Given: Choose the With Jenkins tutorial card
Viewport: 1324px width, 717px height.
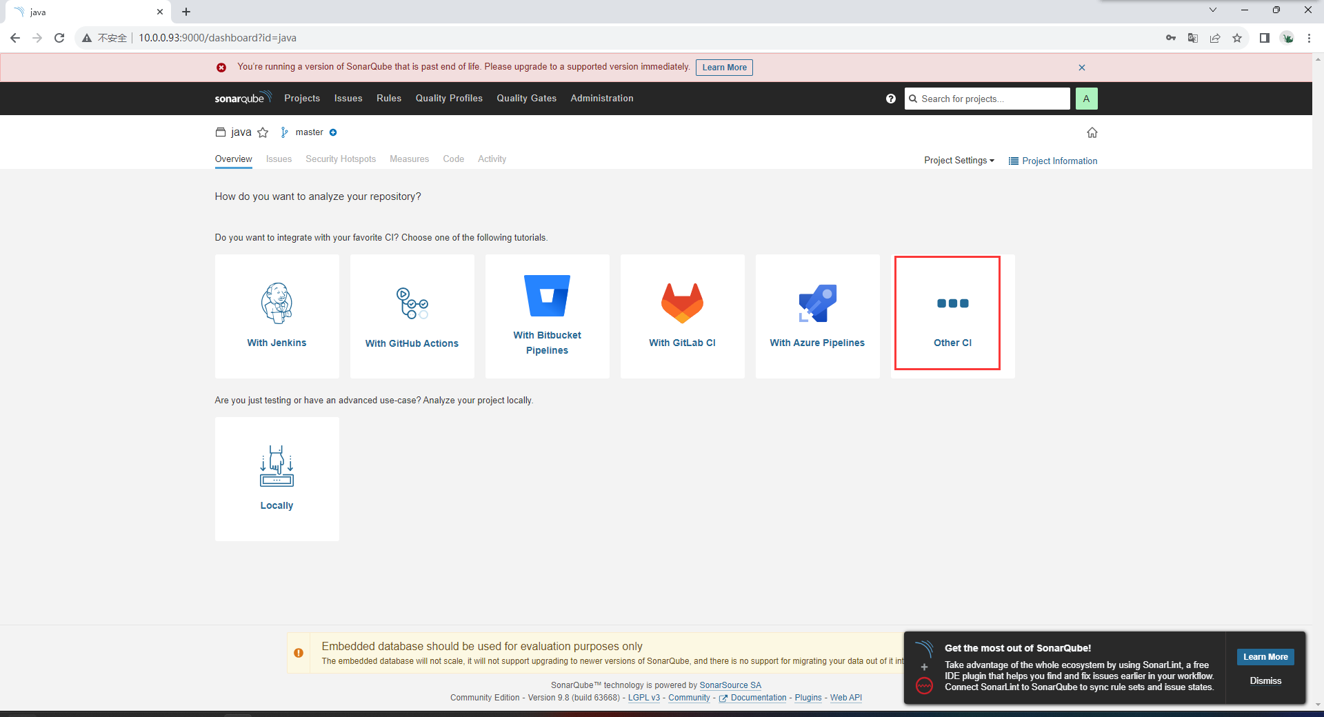Looking at the screenshot, I should point(277,316).
